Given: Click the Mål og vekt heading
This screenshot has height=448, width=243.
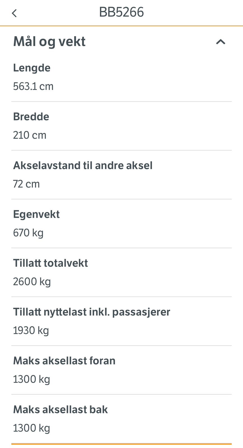Looking at the screenshot, I should 49,41.
